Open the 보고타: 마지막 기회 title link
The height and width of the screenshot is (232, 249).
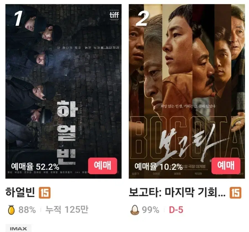(177, 192)
